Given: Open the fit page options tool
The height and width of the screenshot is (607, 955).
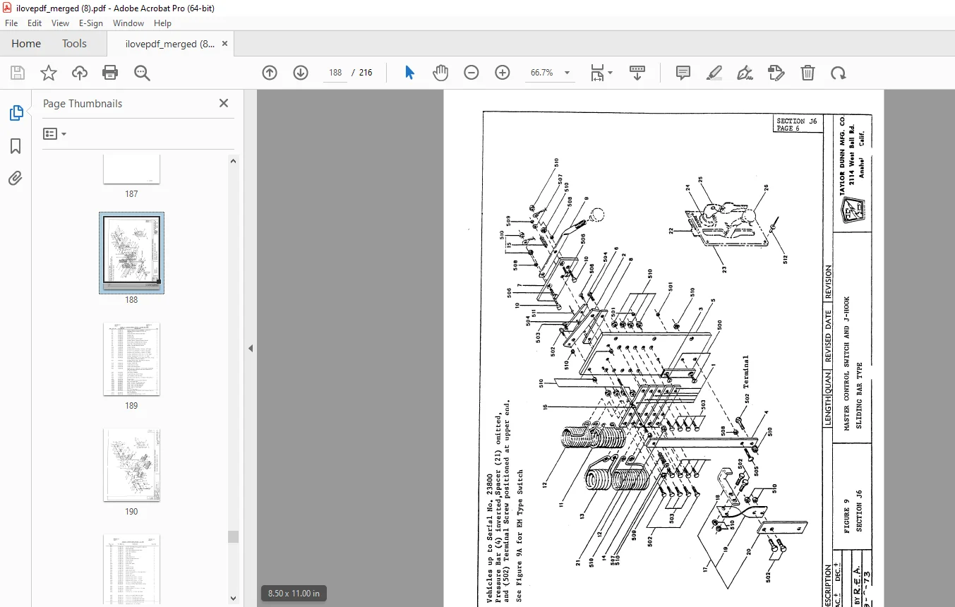Looking at the screenshot, I should (x=601, y=73).
